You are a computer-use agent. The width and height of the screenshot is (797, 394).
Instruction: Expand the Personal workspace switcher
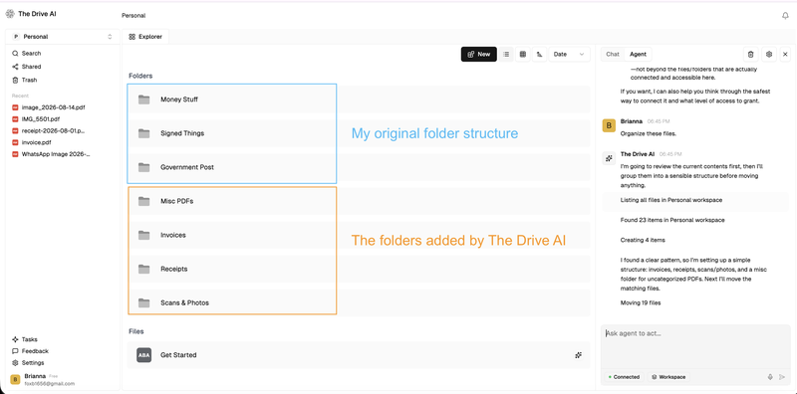point(63,37)
